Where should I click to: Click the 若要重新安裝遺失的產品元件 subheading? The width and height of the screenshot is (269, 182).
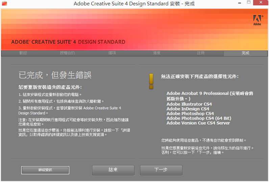click(x=50, y=87)
